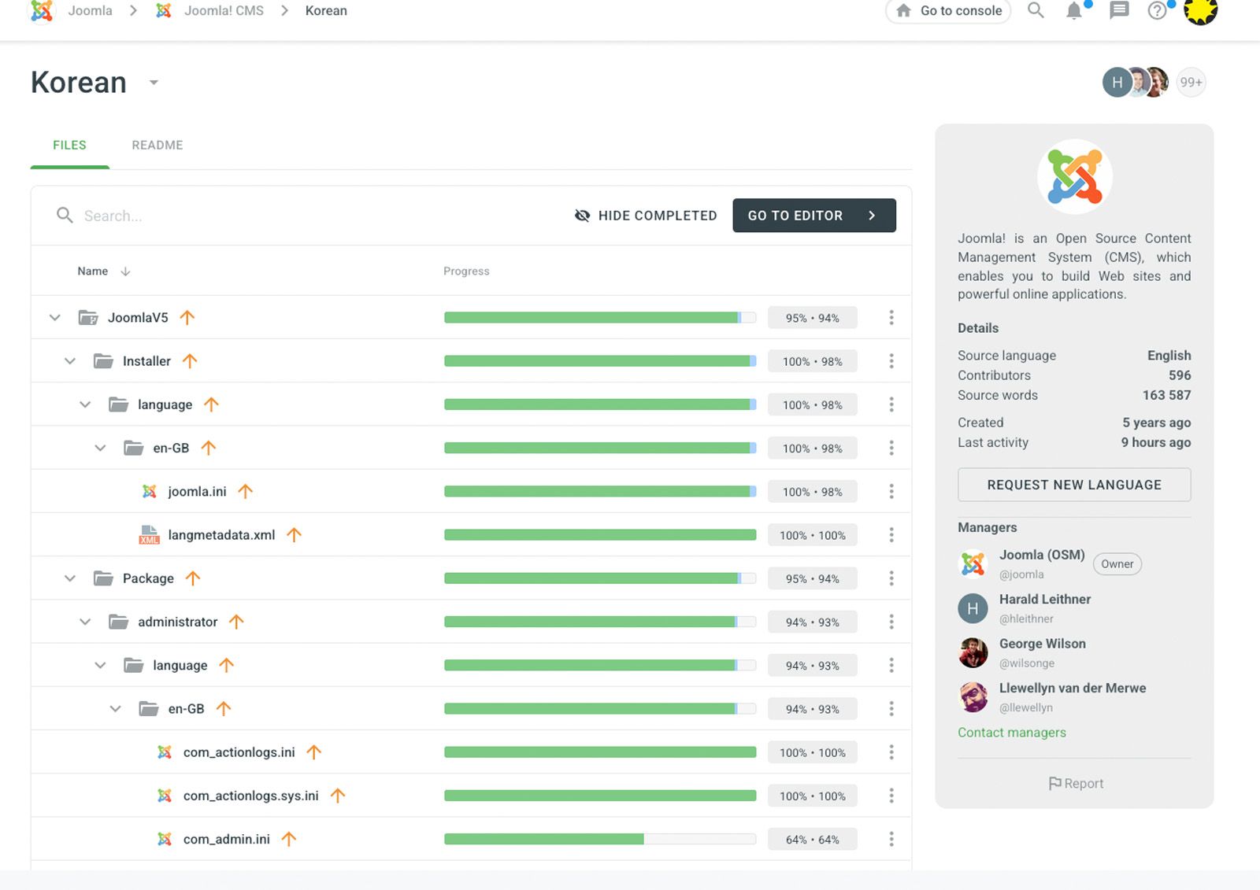Open more options for Installer row
1260x890 pixels.
[891, 360]
